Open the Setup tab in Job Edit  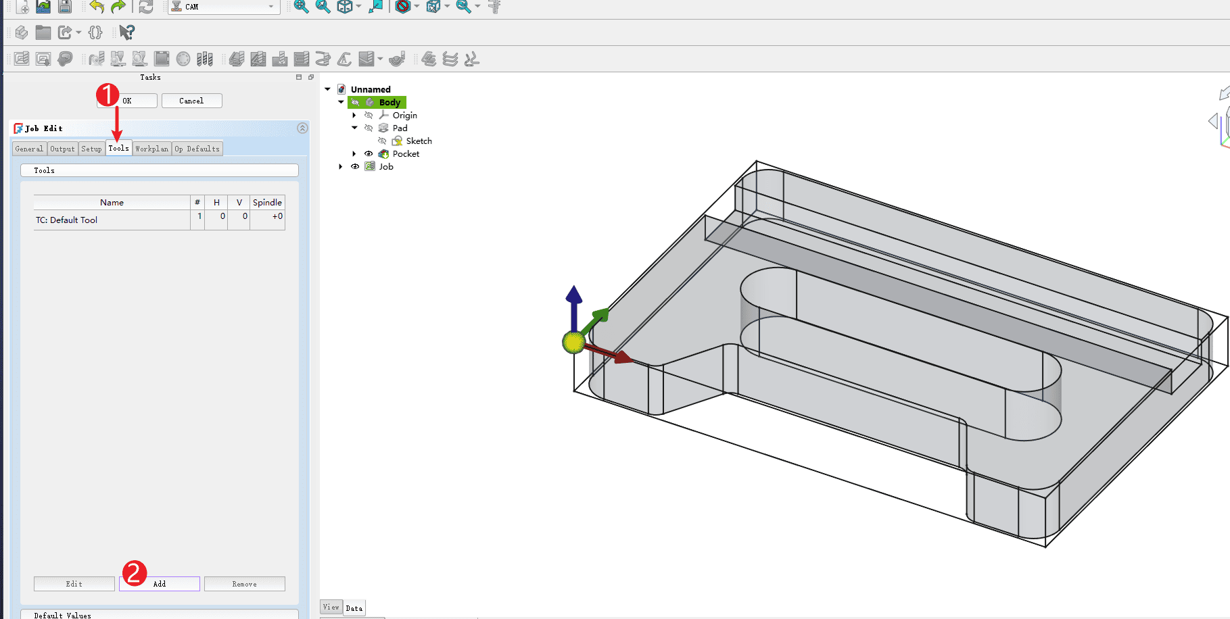[91, 149]
